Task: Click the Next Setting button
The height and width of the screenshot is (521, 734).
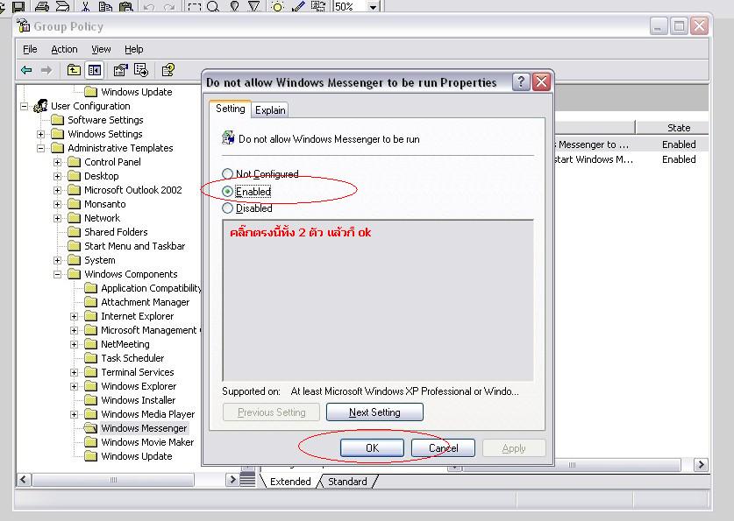Action: click(374, 412)
